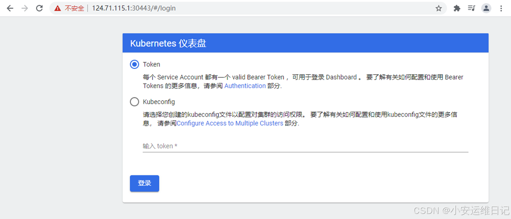Open Configure Access to Multiple Clusters link
The width and height of the screenshot is (511, 219).
pyautogui.click(x=230, y=123)
